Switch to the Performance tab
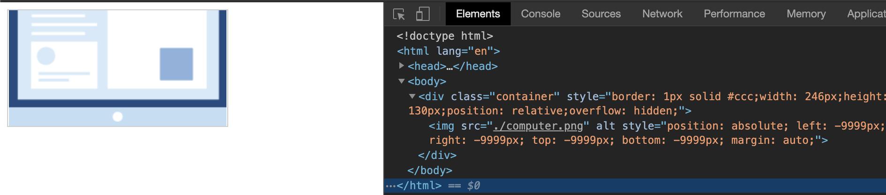The height and width of the screenshot is (195, 886). (x=734, y=14)
